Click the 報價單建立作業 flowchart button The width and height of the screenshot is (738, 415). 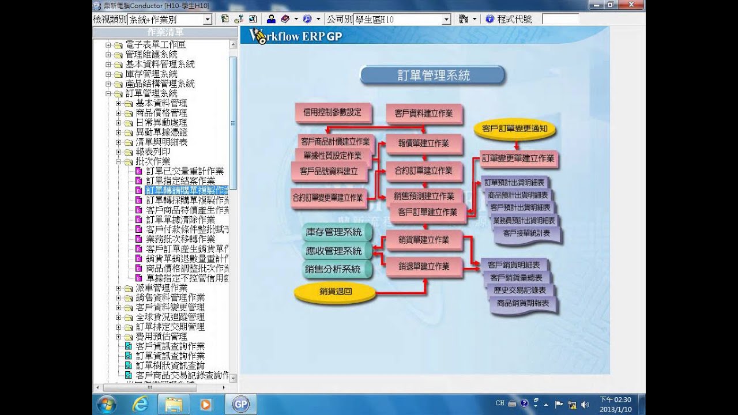423,144
